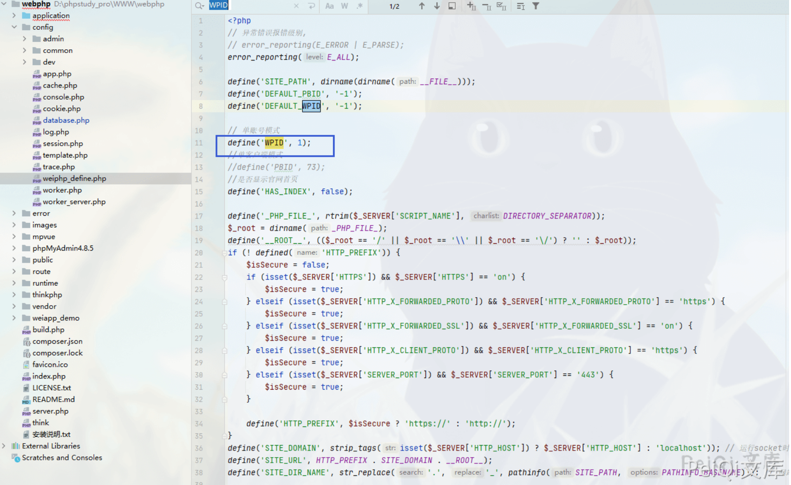Toggle Regex (.*) search option
The height and width of the screenshot is (485, 791).
point(360,6)
